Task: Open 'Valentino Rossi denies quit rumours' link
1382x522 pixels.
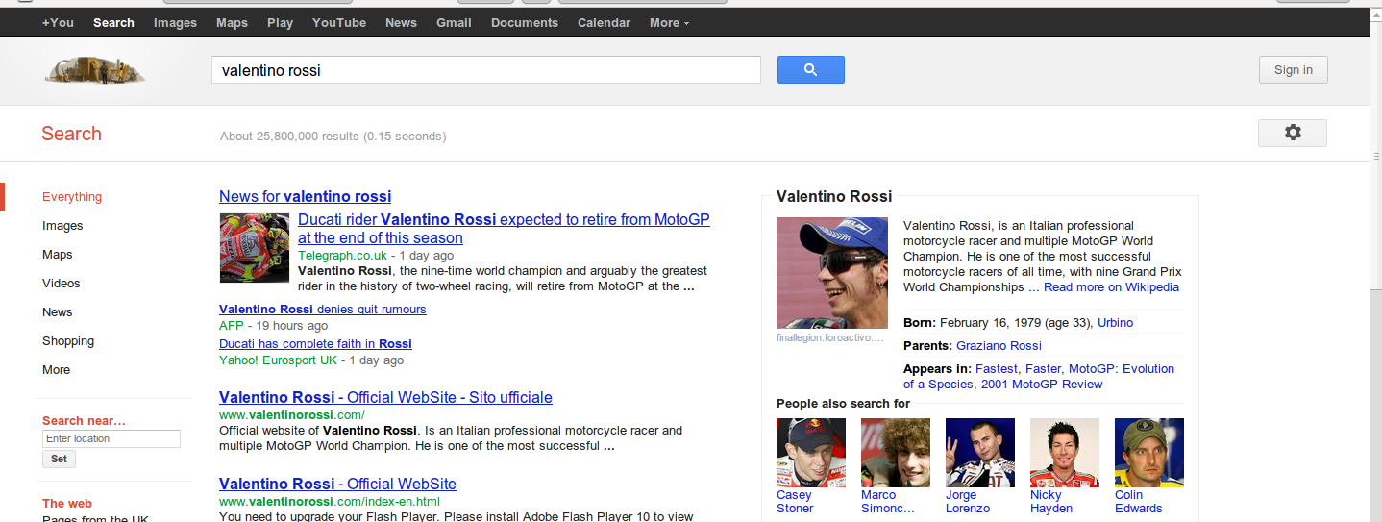Action: [x=323, y=310]
